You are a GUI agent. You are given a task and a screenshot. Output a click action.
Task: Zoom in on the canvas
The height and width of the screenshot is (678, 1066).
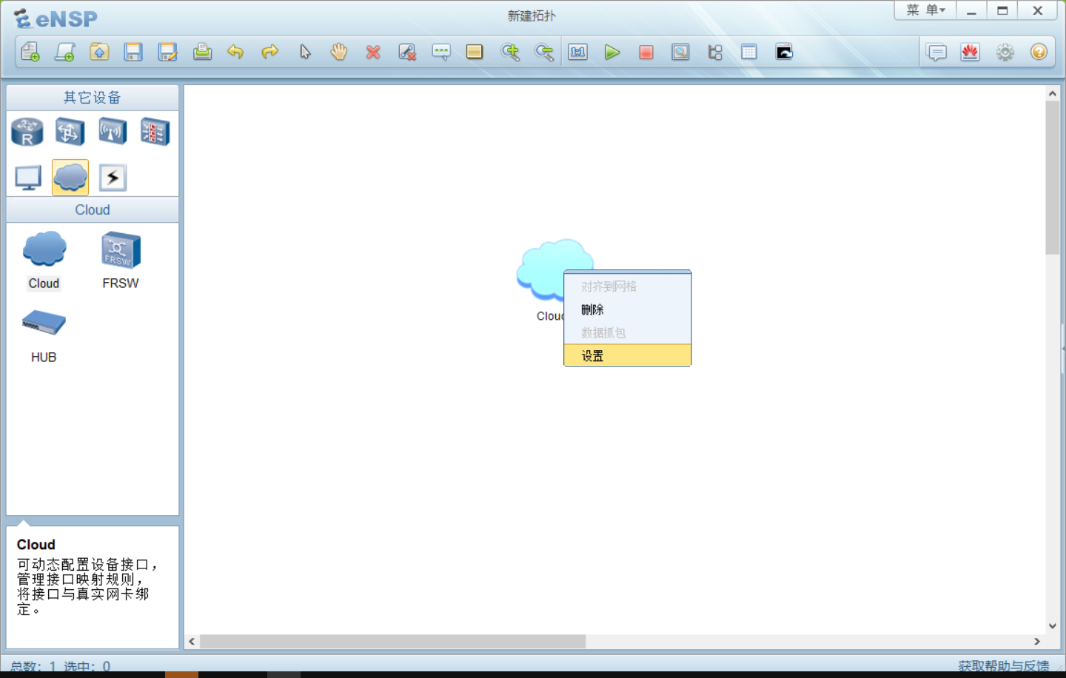[510, 52]
